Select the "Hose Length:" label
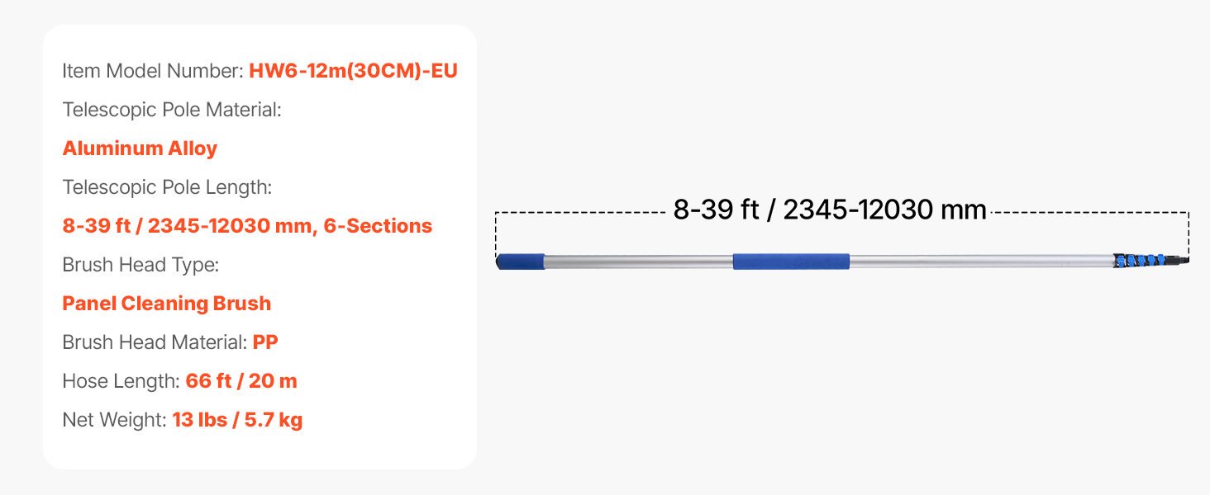Image resolution: width=1210 pixels, height=495 pixels. (121, 381)
